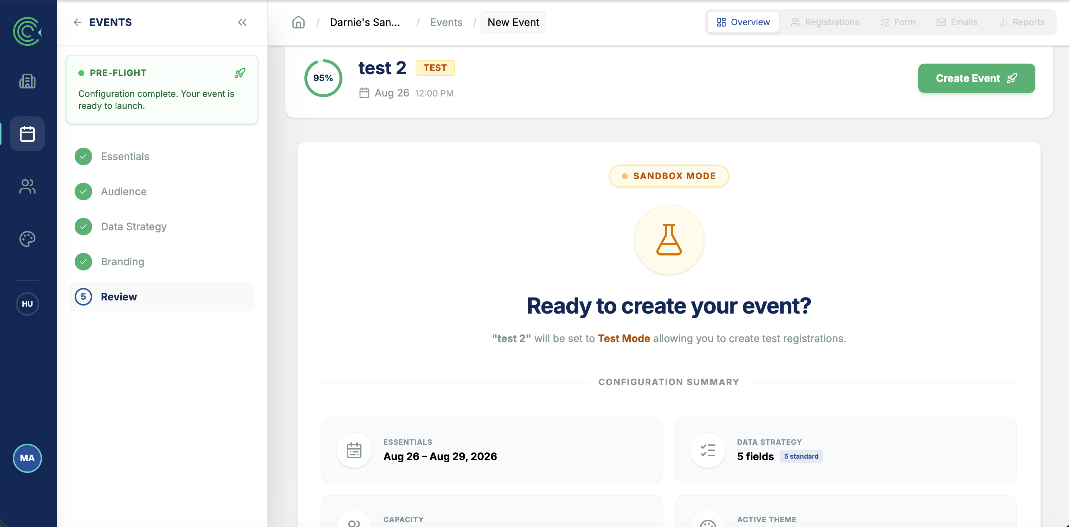Viewport: 1069px width, 527px height.
Task: Click the 12:00 PM event time
Action: (434, 93)
